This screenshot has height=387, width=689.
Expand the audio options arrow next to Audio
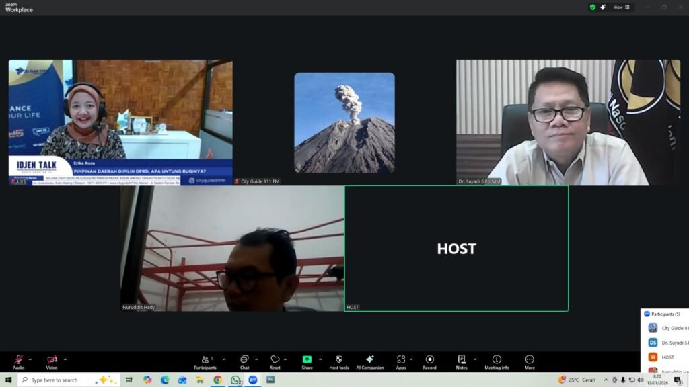point(30,359)
